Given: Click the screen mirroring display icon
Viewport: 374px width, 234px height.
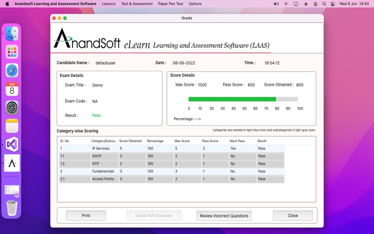Looking at the screenshot, I should point(296,4).
